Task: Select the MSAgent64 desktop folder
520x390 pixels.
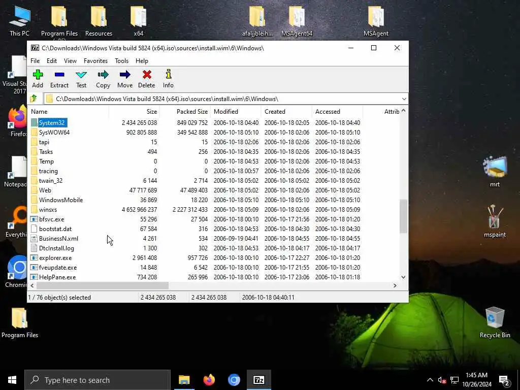Action: pos(297,21)
